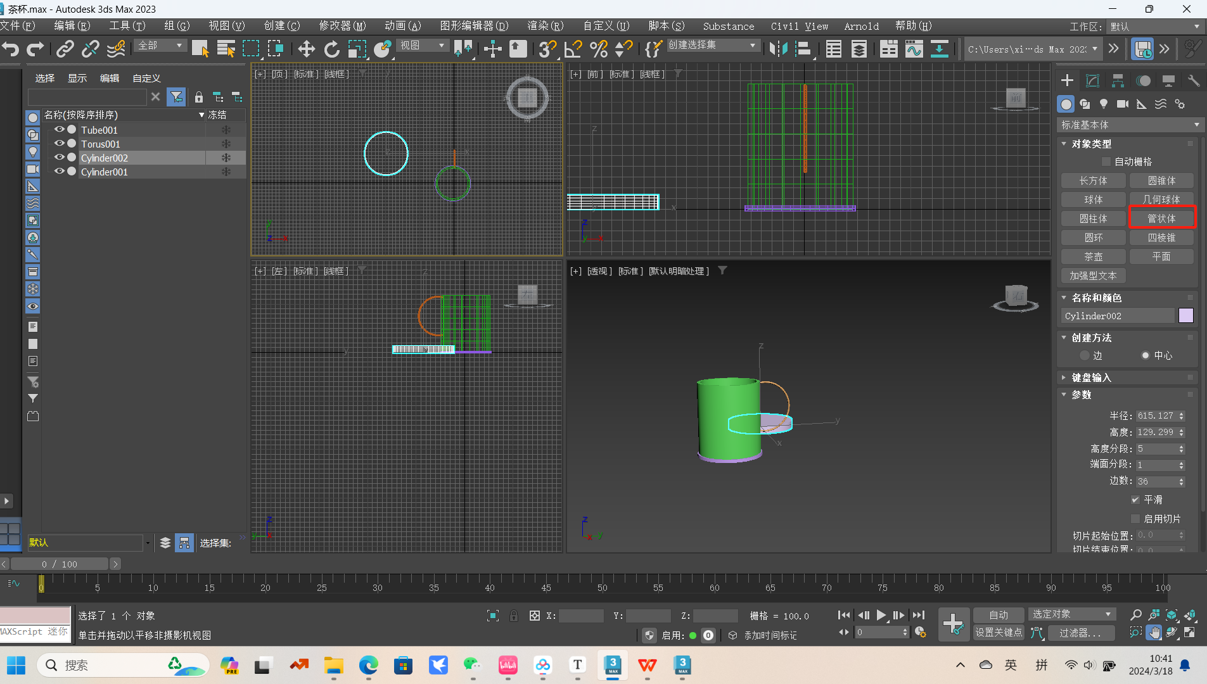
Task: Open the 选定对象 key filter dropdown
Action: [1072, 614]
